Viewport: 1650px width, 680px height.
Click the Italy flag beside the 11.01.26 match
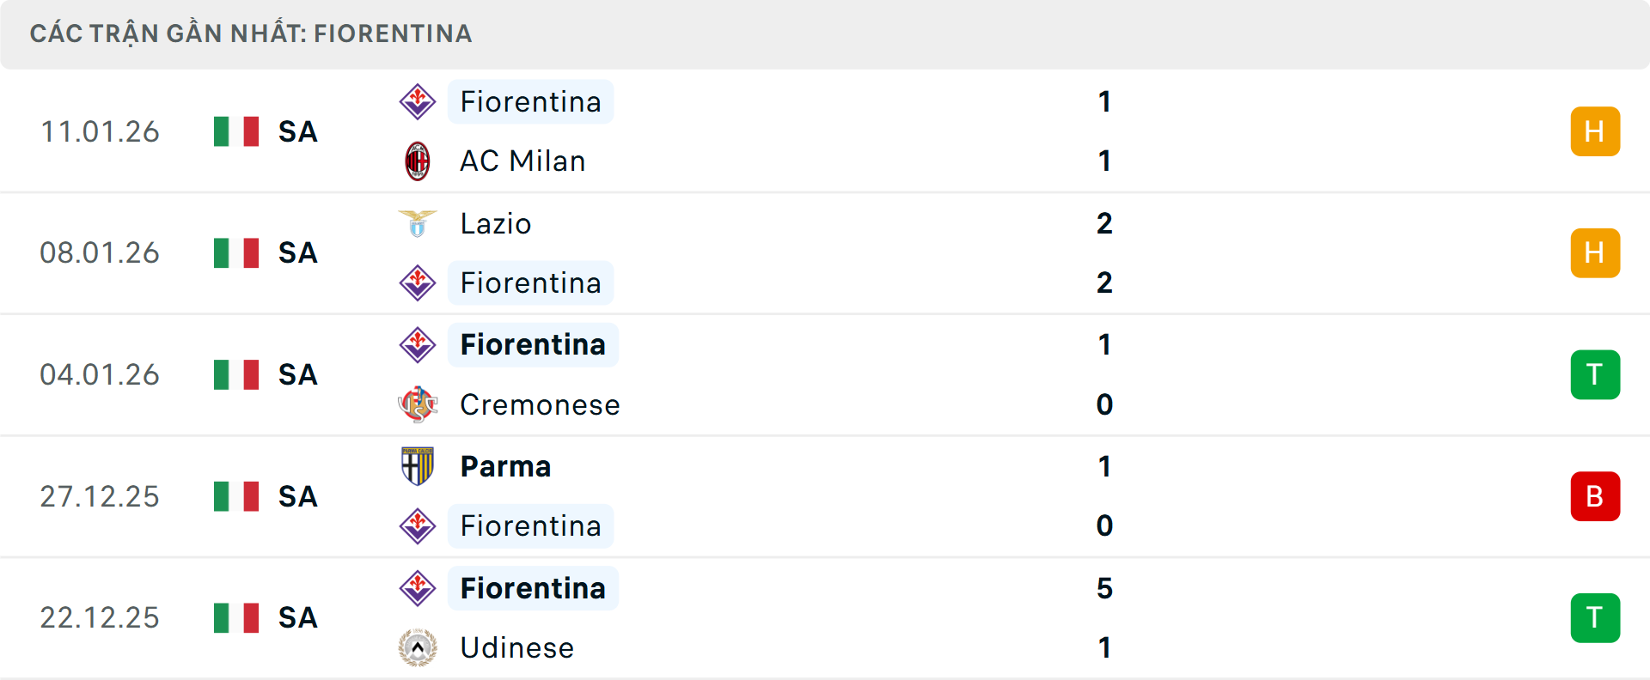[x=237, y=131]
